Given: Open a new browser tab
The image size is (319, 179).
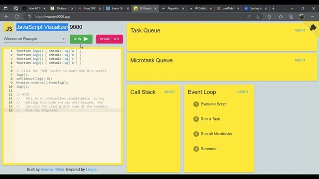Looking at the screenshot, I should coord(274,8).
